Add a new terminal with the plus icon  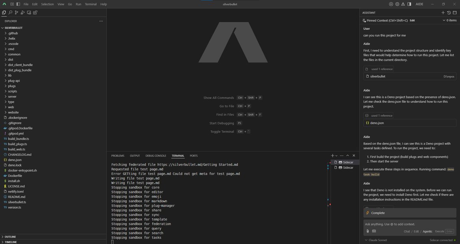pos(333,155)
